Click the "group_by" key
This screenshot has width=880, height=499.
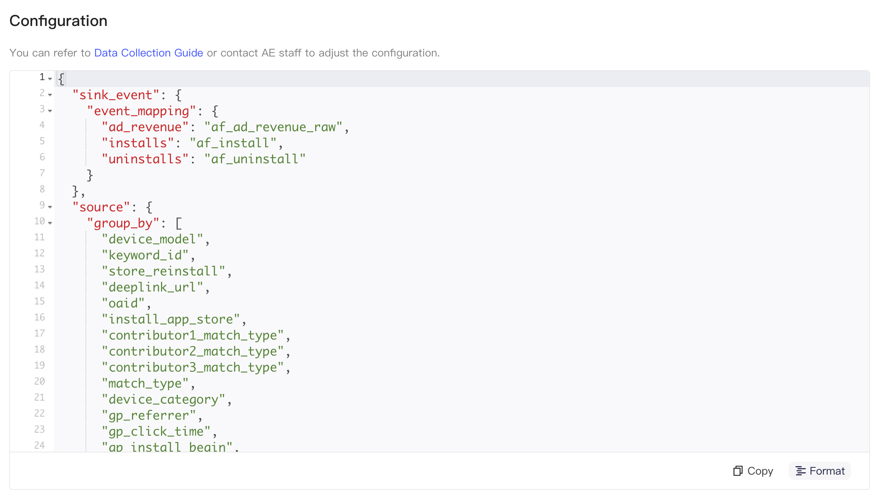(123, 223)
